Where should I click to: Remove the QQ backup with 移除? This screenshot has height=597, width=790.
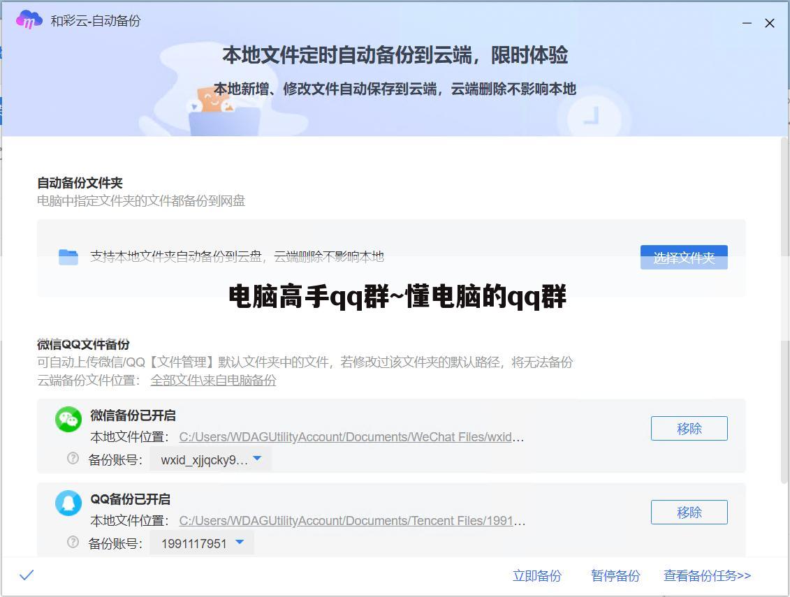click(x=689, y=512)
